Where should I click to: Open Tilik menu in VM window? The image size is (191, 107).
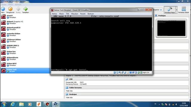tap(67, 14)
